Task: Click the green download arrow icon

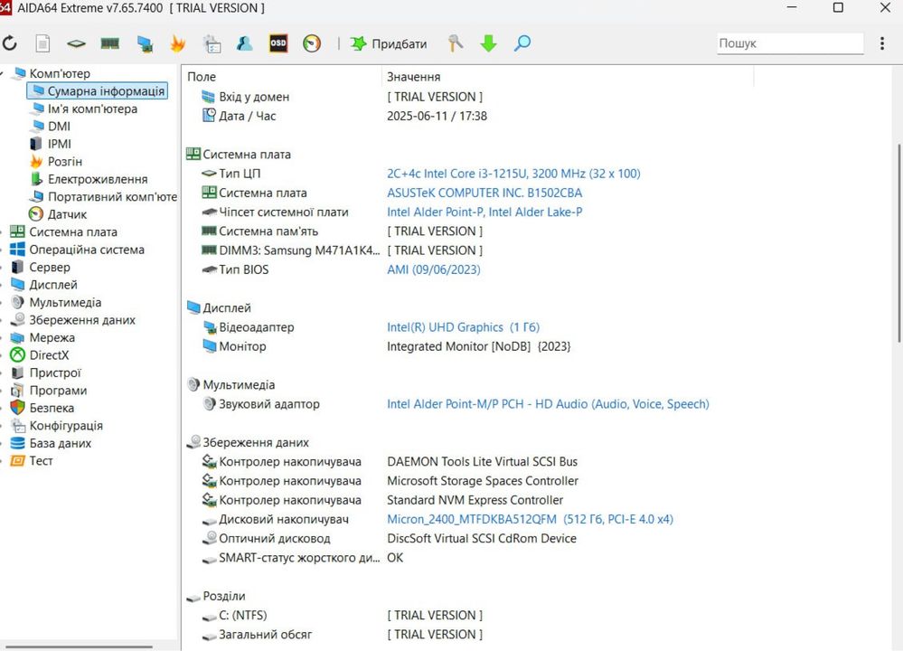Action: [488, 43]
